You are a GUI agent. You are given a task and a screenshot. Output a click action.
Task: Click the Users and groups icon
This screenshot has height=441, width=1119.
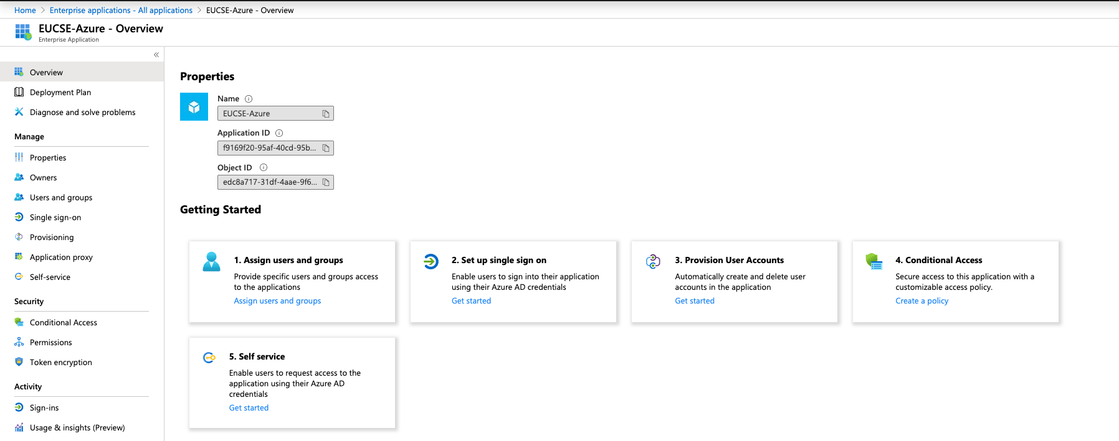tap(19, 197)
